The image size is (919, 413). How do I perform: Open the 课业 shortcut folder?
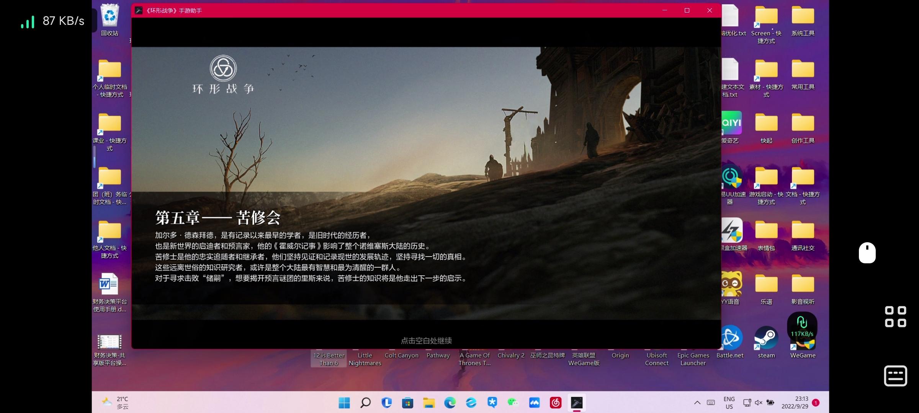pyautogui.click(x=110, y=132)
